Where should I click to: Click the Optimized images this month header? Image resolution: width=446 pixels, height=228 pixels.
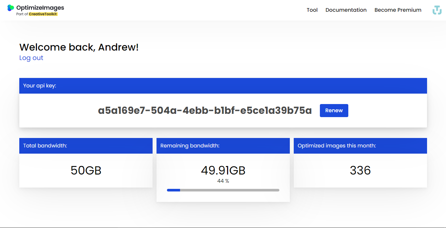click(x=360, y=146)
